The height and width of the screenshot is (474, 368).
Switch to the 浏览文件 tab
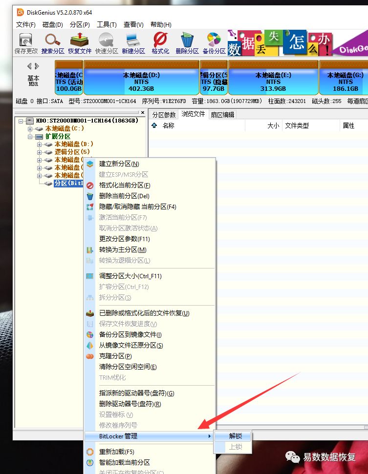[x=193, y=114]
